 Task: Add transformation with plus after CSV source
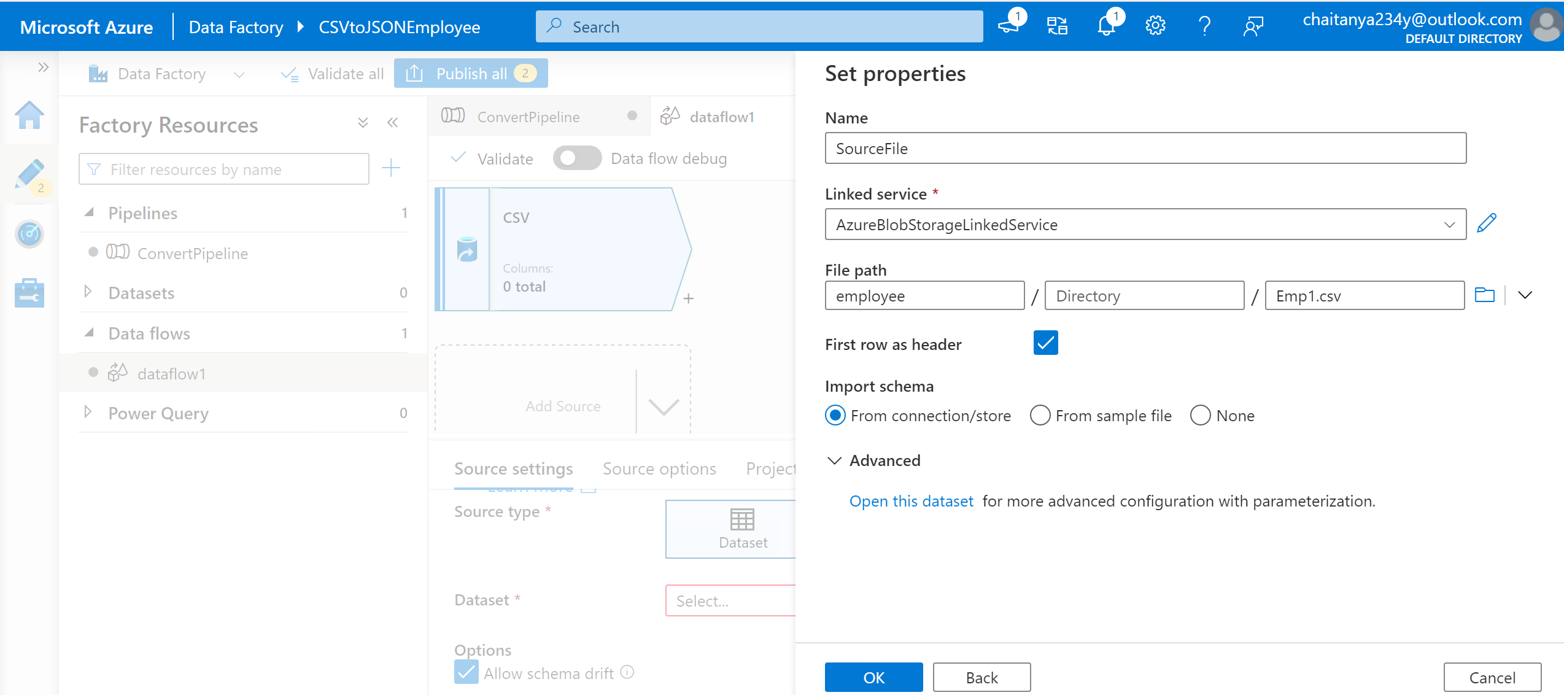point(689,298)
